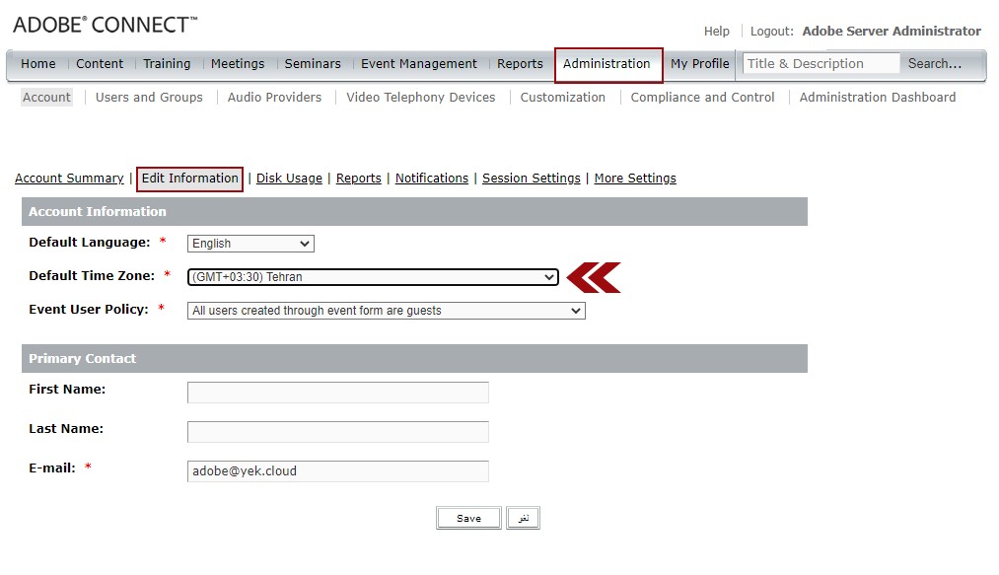The height and width of the screenshot is (575, 999).
Task: Open the account Reports link
Action: [x=359, y=179]
